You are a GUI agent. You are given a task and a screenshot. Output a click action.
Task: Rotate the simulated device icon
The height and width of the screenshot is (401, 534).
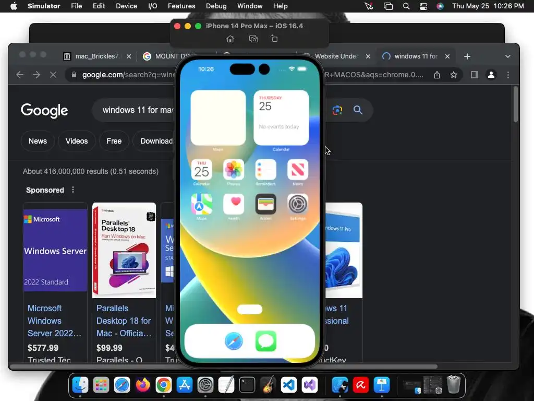click(274, 39)
